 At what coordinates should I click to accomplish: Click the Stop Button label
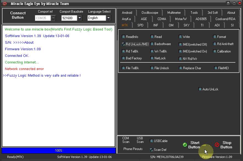[x=227, y=145]
